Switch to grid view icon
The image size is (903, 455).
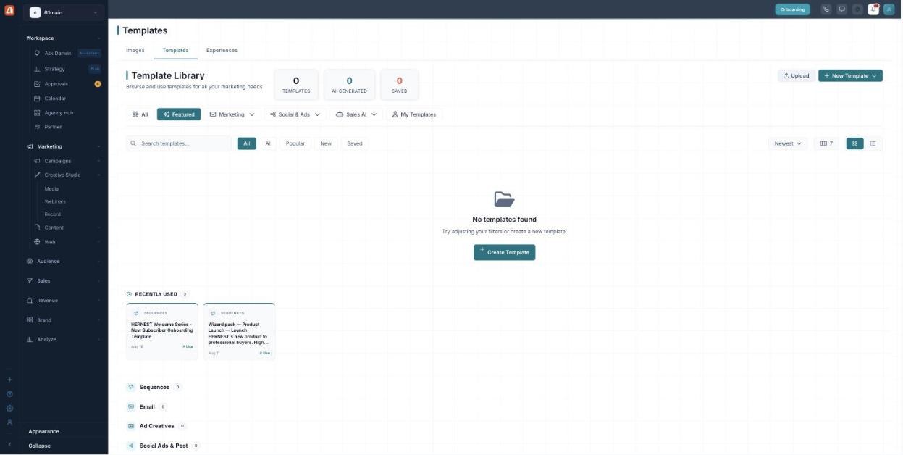click(x=854, y=143)
